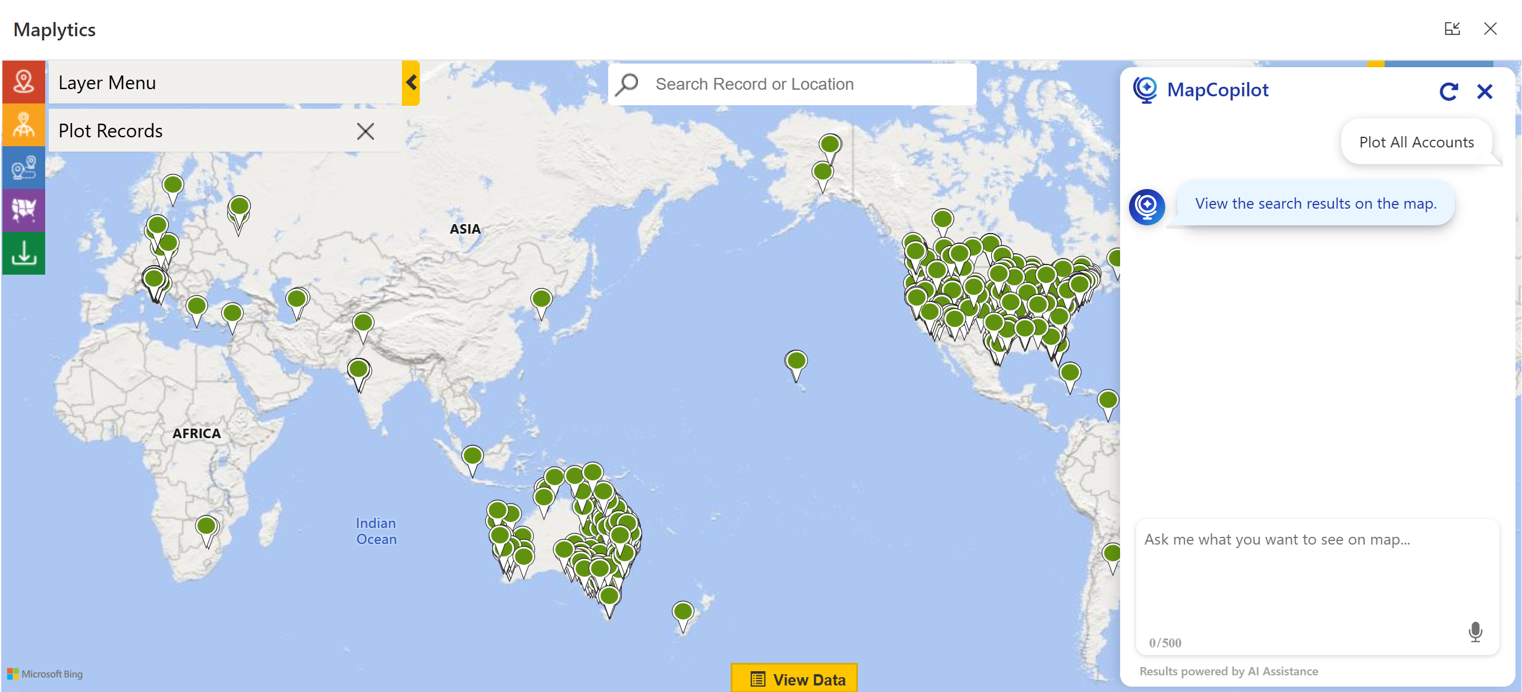Click the MapCopilot avatar icon beside reply

point(1147,206)
